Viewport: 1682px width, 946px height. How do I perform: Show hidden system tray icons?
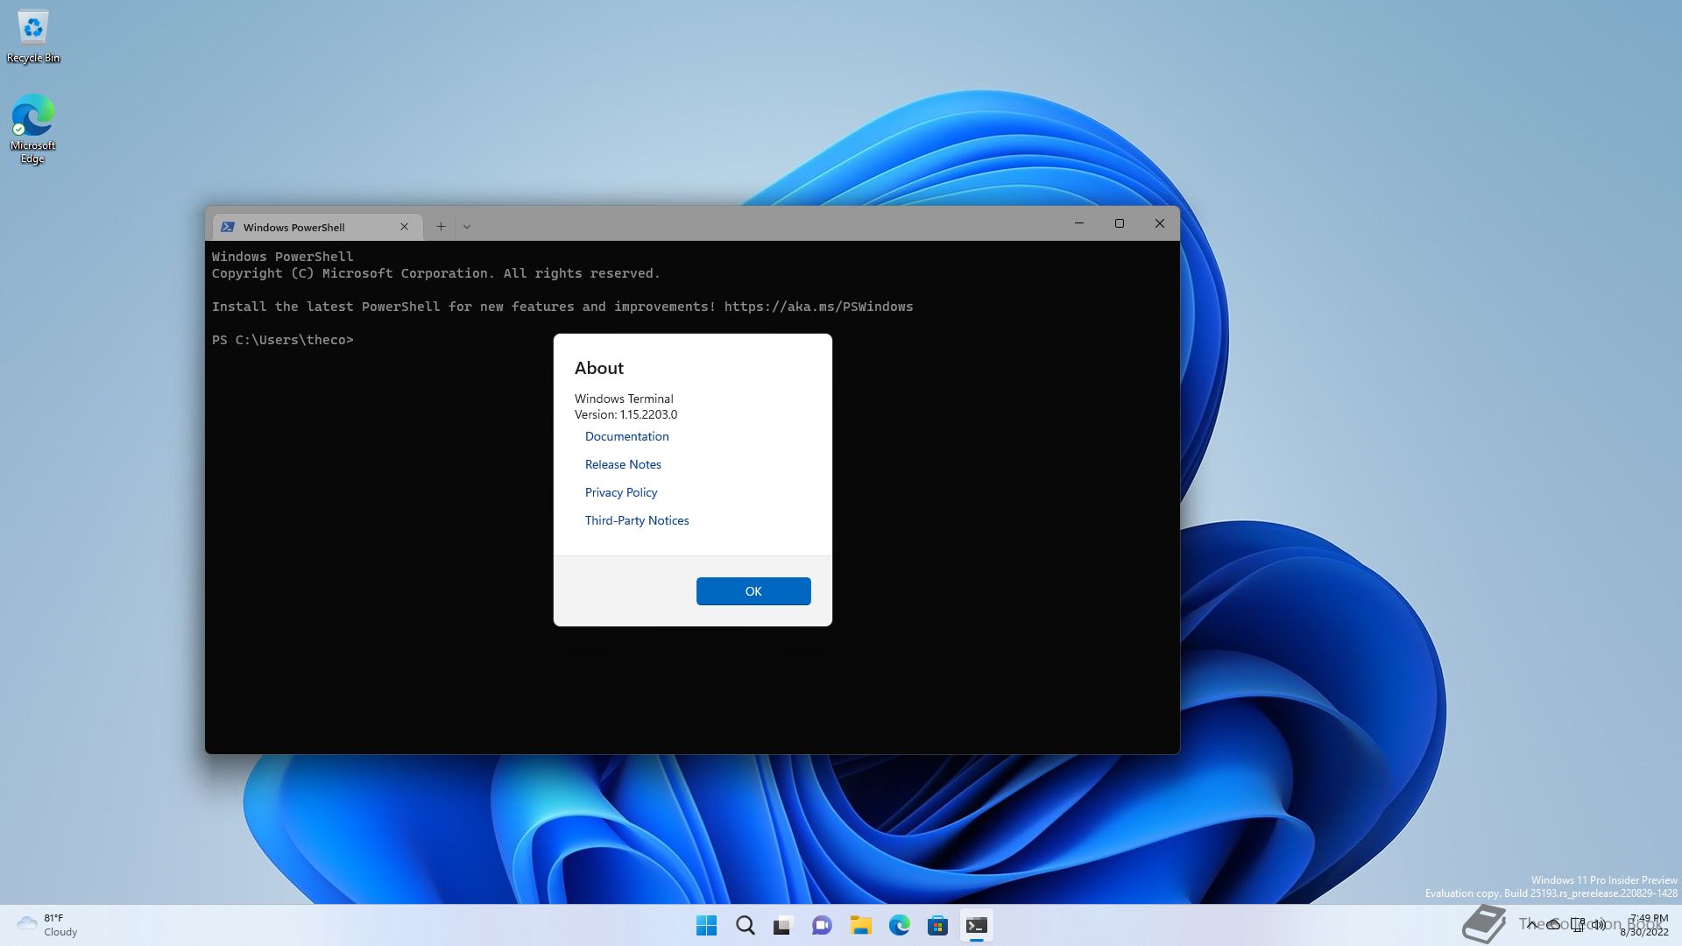click(1531, 925)
